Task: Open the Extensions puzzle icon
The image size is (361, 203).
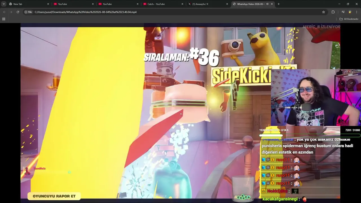Action: [333, 12]
